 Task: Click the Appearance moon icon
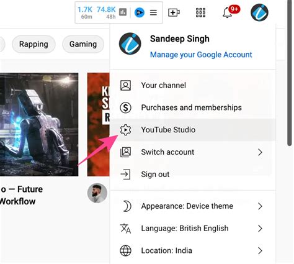(127, 206)
